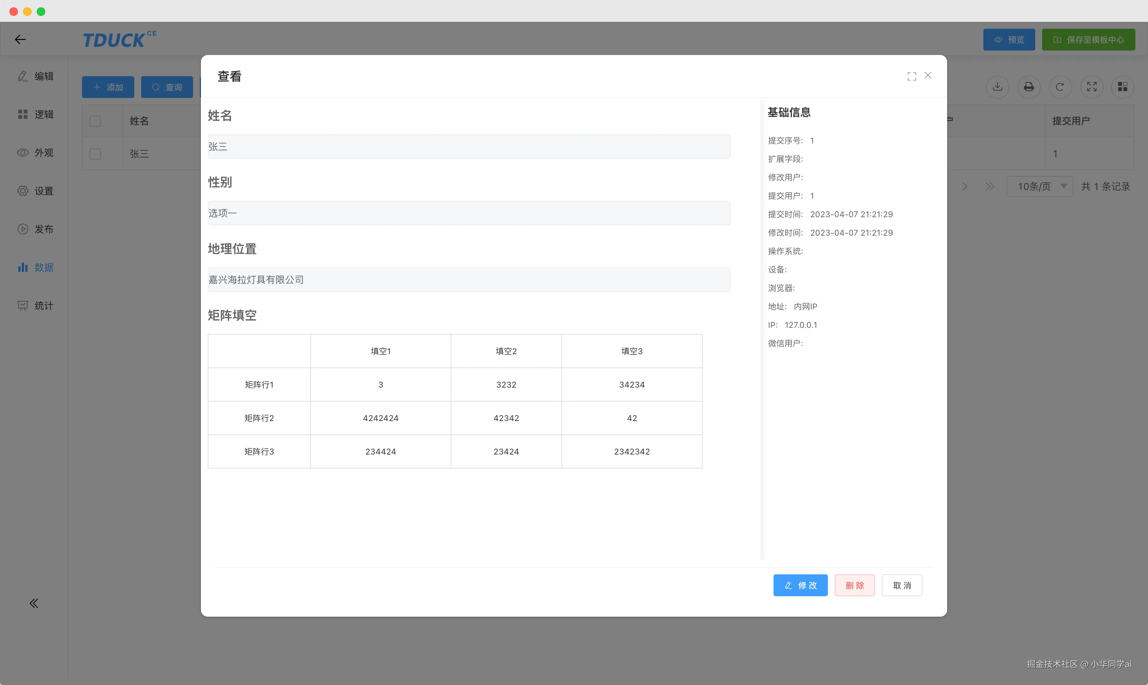Click the refresh icon in the table toolbar
The height and width of the screenshot is (685, 1148).
(x=1060, y=87)
